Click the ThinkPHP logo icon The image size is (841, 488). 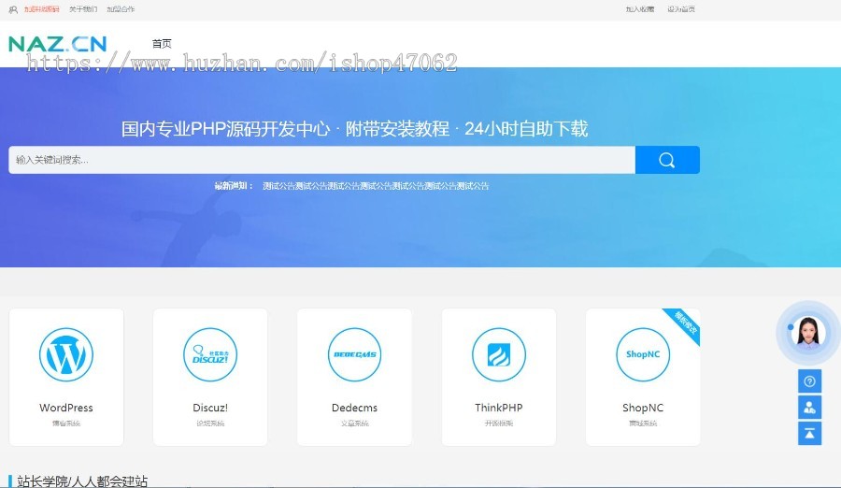point(499,355)
